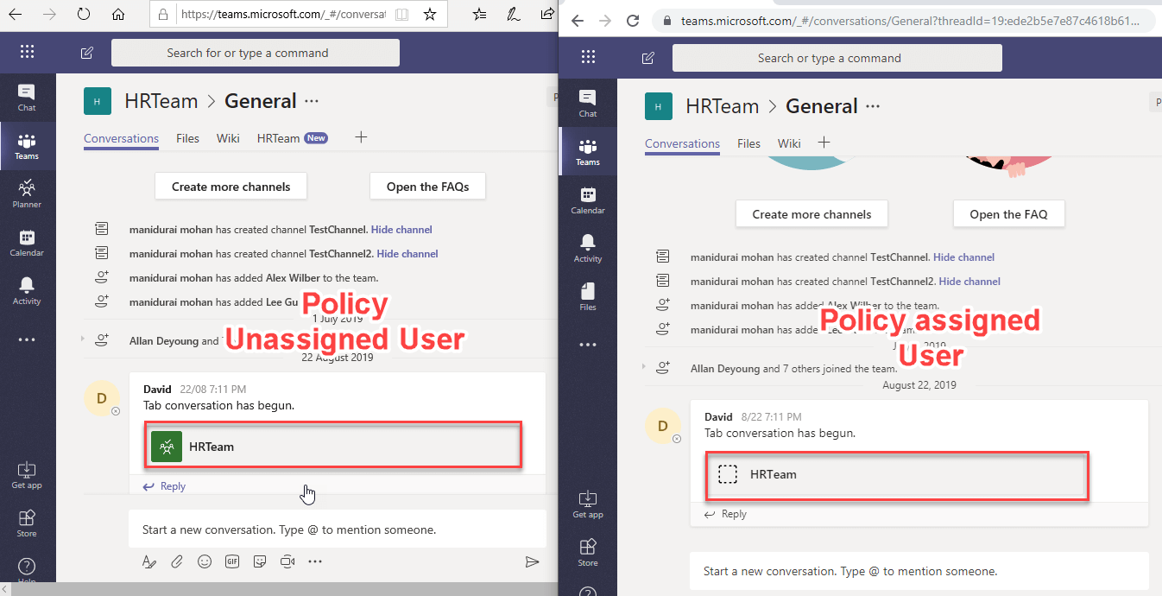Click the 'Open the FAQs' button
This screenshot has height=596, width=1162.
click(427, 187)
